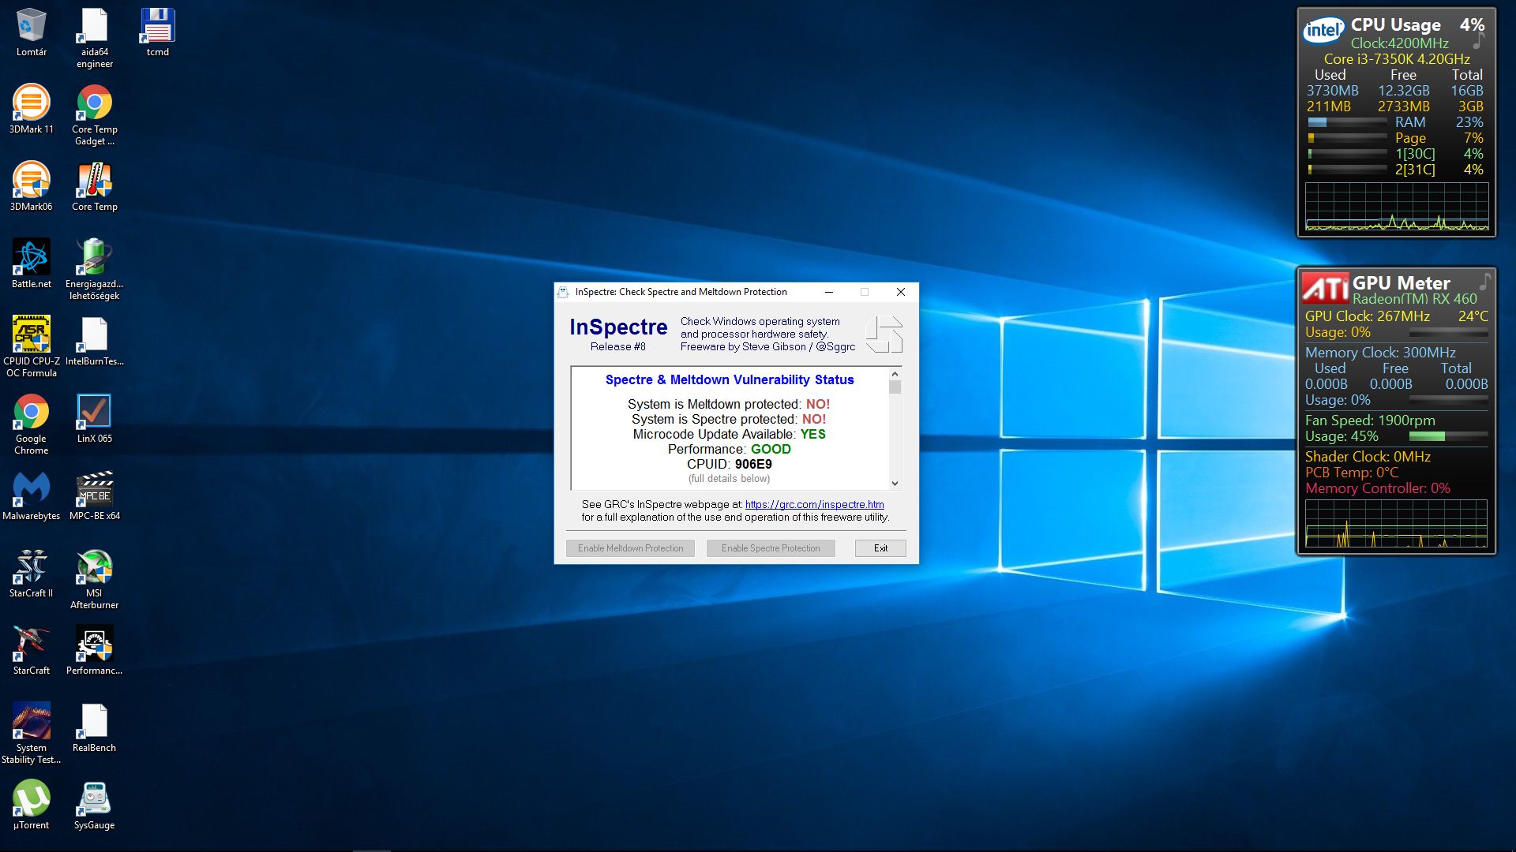Click the 'CPUID: 906E9' line in InSpectre
Screen dimensions: 1516x852
(x=729, y=464)
